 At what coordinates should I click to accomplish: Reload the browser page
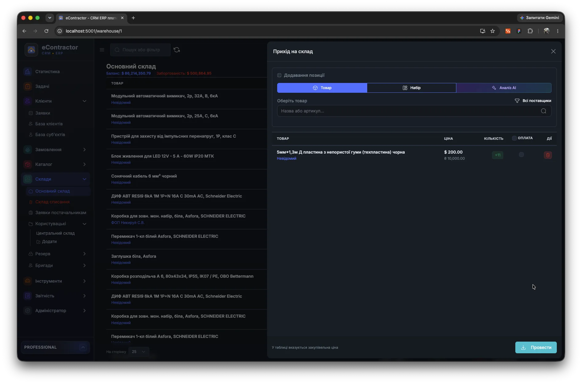coord(46,31)
